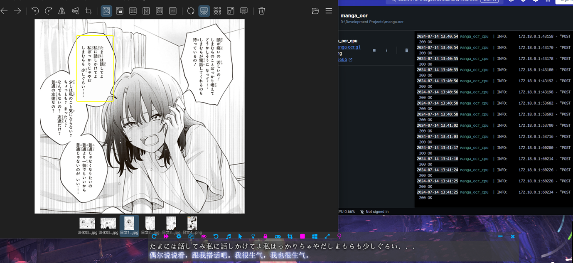Toggle the fit-height zoom mode

coord(146,11)
